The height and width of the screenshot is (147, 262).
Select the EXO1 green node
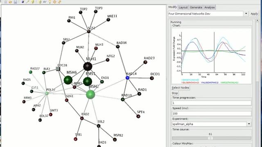[x=102, y=82]
